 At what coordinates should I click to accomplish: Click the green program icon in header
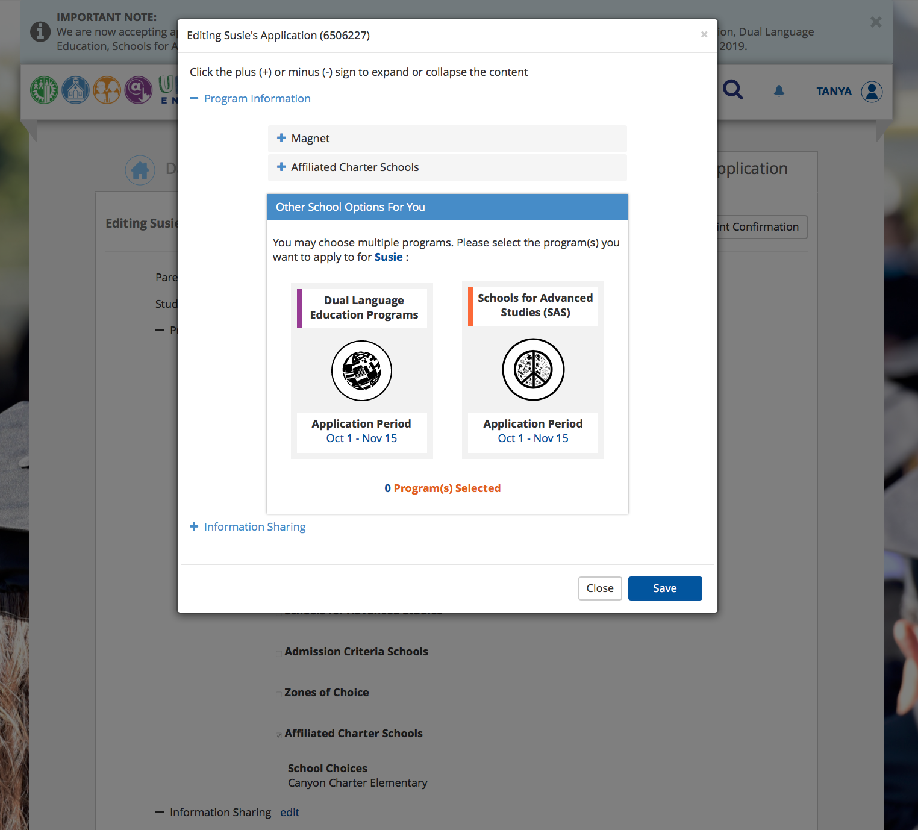click(44, 90)
